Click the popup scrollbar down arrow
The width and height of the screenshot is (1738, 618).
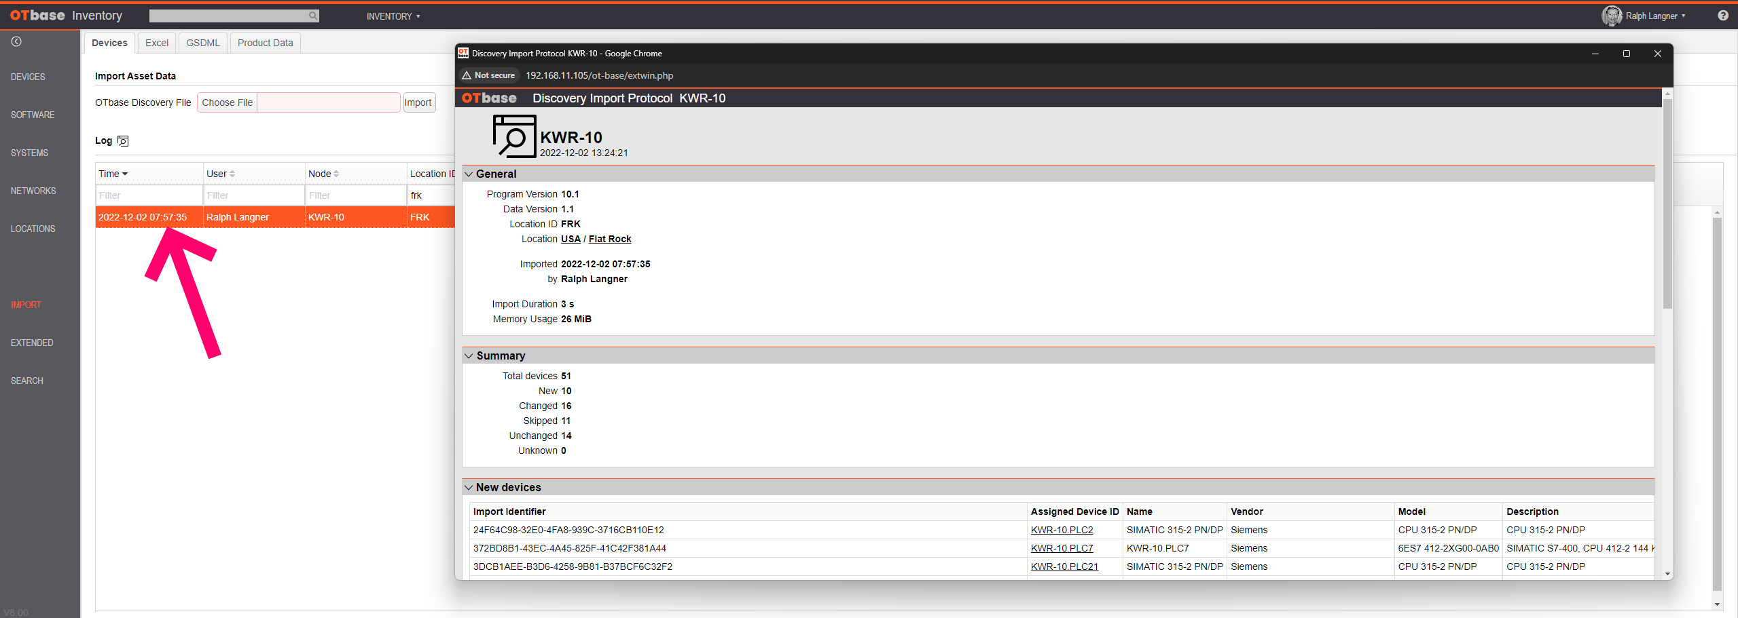point(1667,574)
